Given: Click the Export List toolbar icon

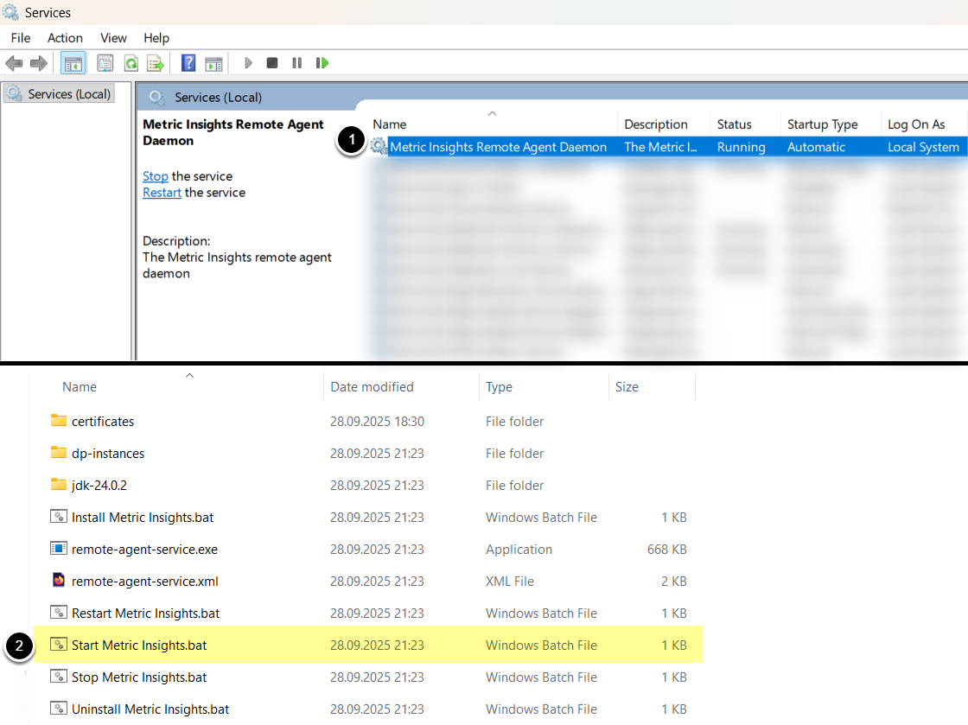Looking at the screenshot, I should [156, 63].
